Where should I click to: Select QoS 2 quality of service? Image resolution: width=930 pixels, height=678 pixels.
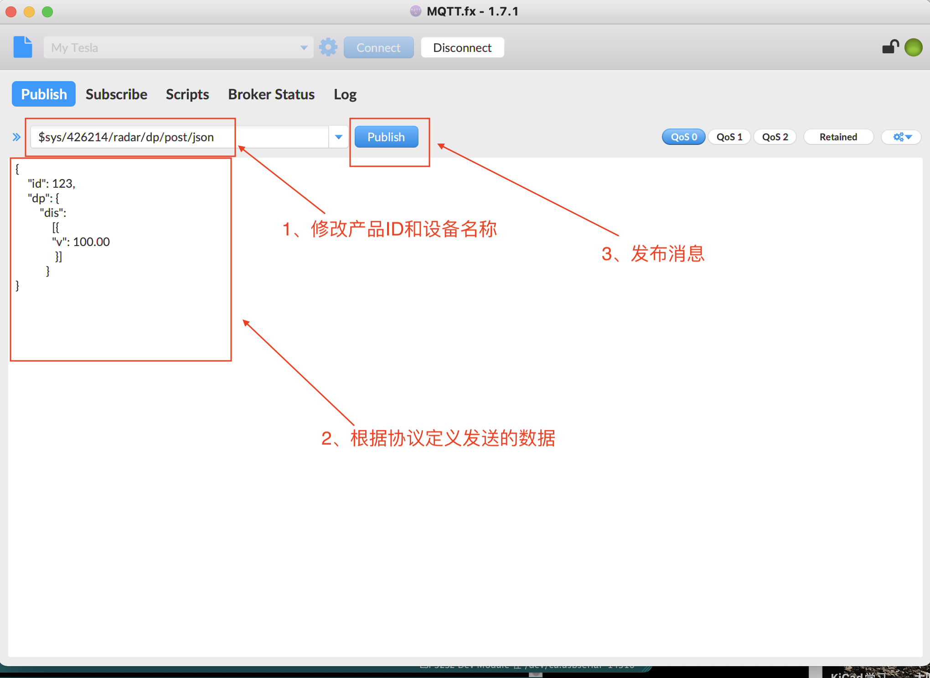[775, 137]
